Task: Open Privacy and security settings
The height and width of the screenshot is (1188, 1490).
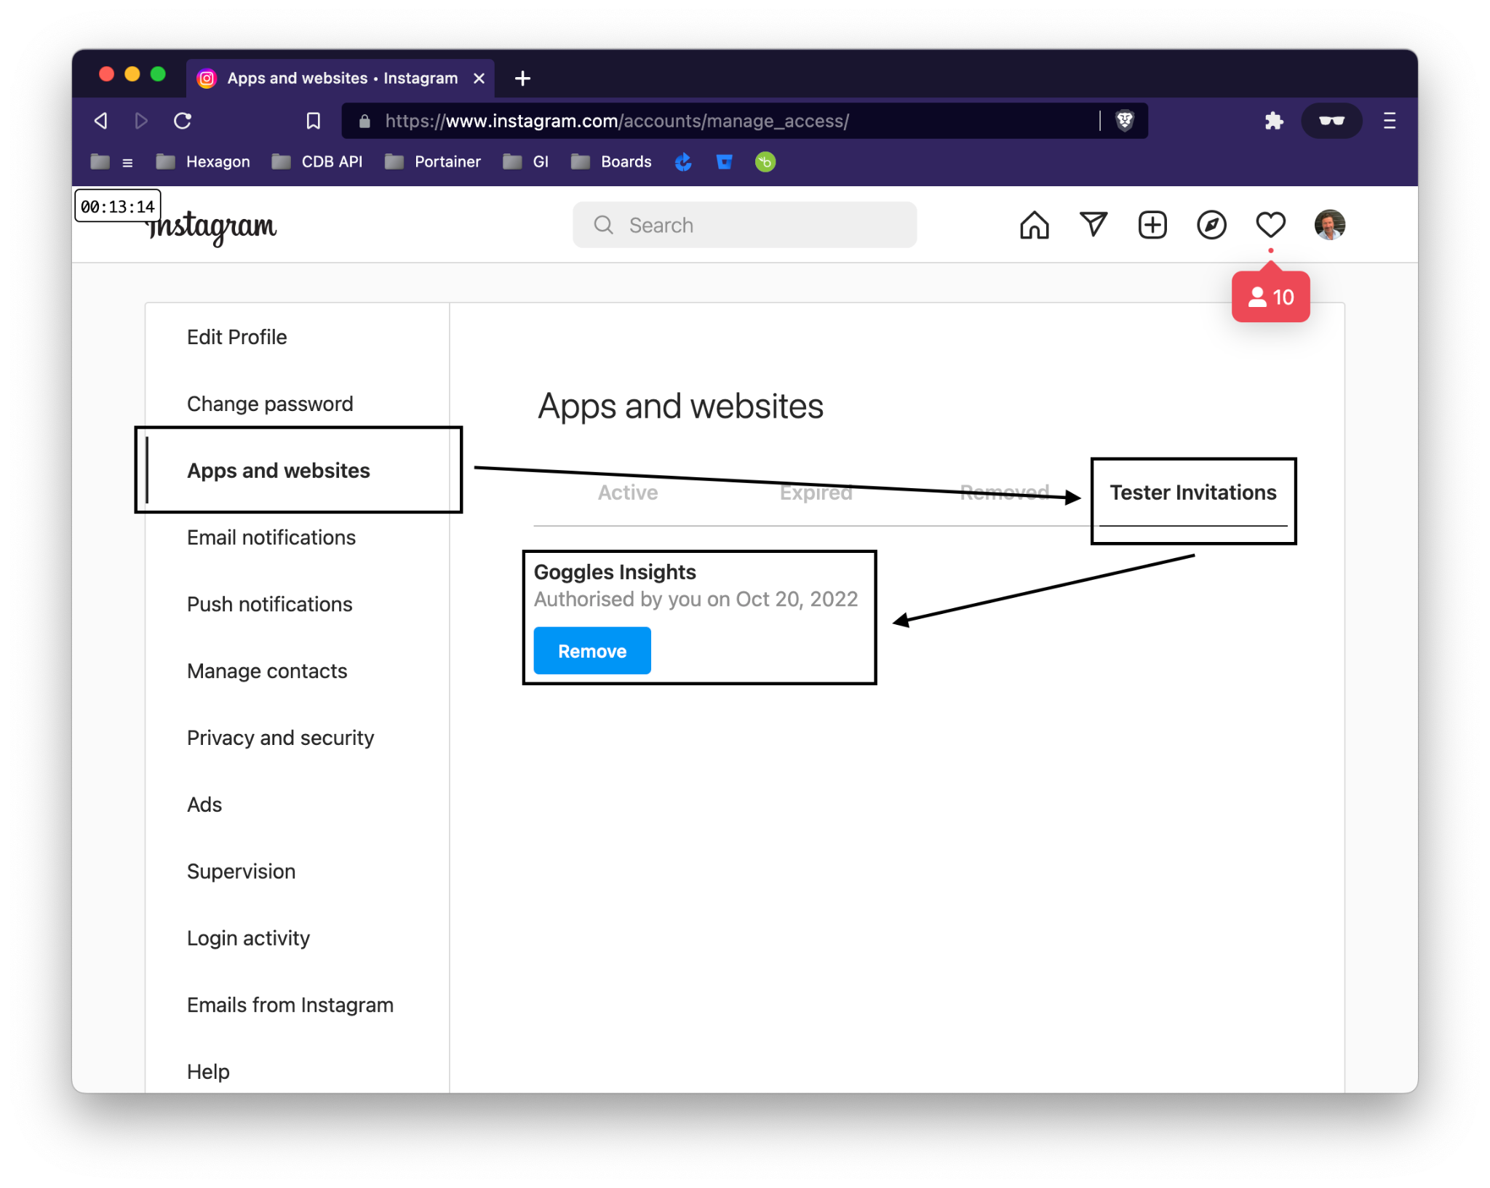Action: tap(280, 738)
